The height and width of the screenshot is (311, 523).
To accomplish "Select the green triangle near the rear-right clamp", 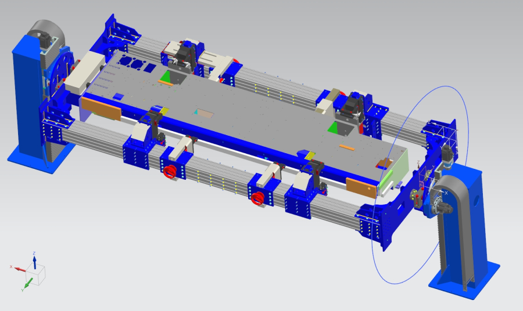I will coord(333,127).
